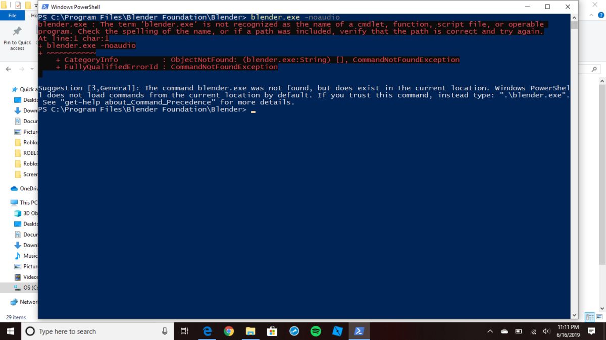606x340 pixels.
Task: Open Microsoft Store from taskbar
Action: (x=272, y=331)
